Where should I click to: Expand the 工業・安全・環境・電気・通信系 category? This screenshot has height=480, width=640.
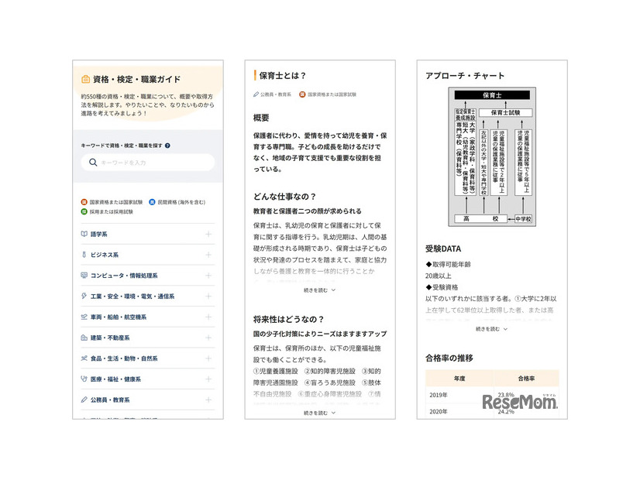click(x=208, y=297)
